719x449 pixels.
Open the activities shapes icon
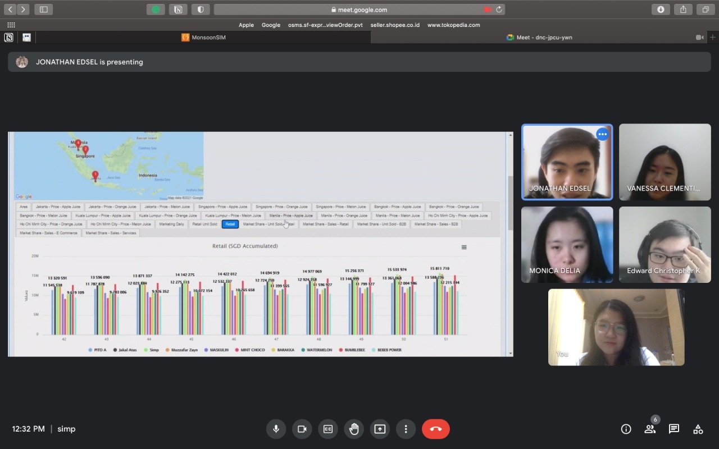point(698,429)
